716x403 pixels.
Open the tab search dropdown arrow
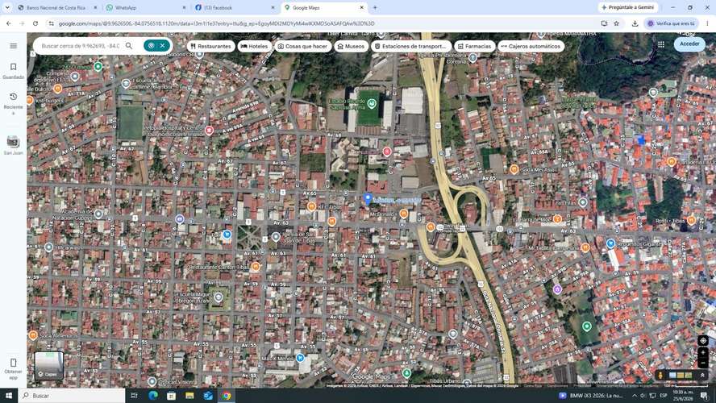[x=7, y=8]
